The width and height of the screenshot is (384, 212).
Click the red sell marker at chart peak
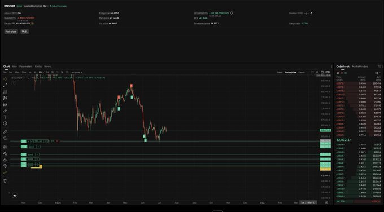131,86
